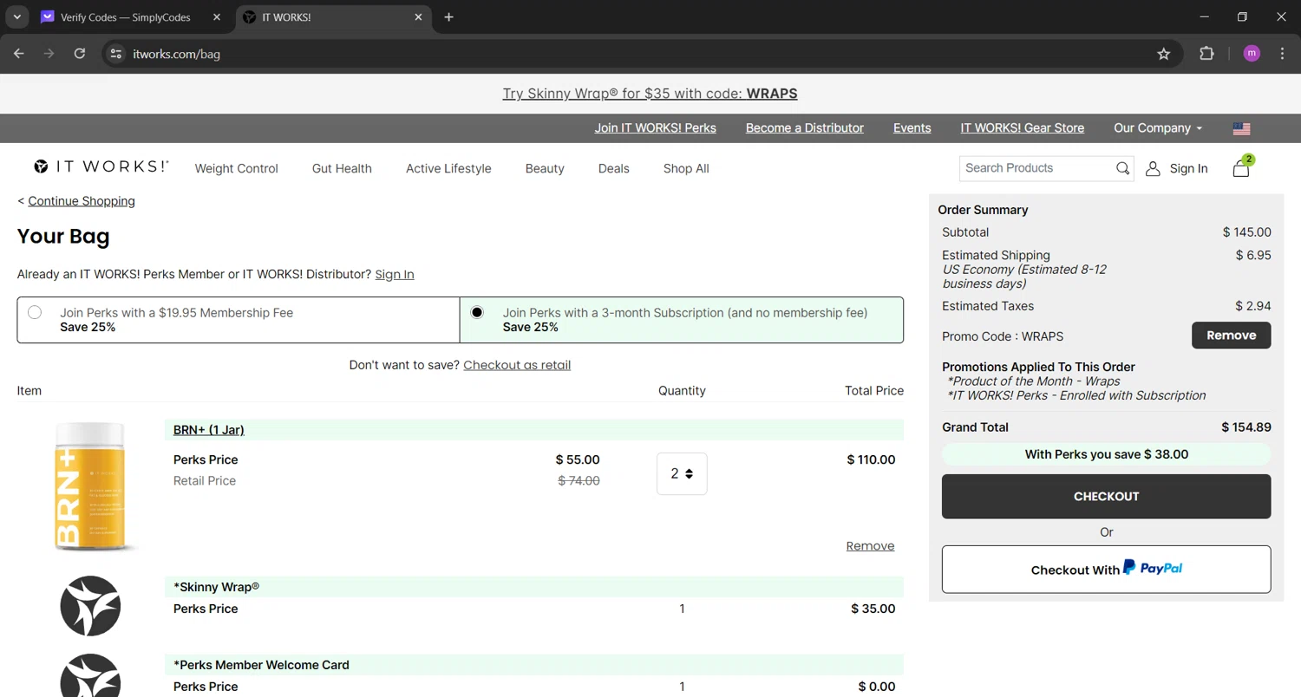The height and width of the screenshot is (697, 1301).
Task: Open the Deals menu
Action: [614, 169]
